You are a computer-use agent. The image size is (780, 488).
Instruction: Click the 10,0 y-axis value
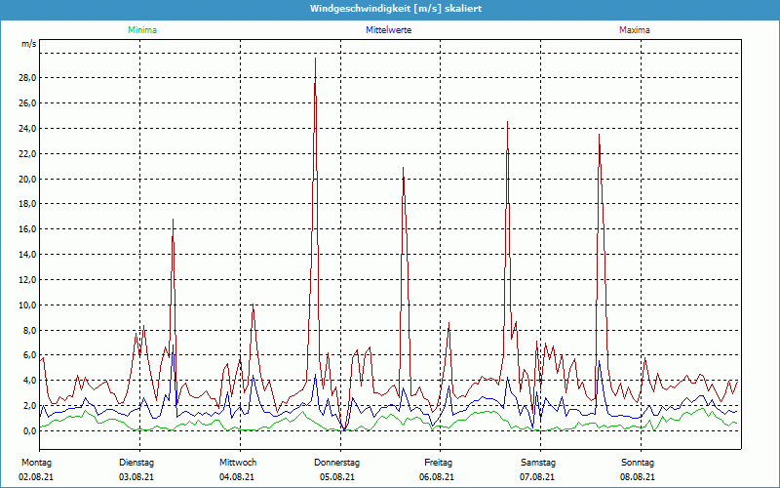[29, 305]
